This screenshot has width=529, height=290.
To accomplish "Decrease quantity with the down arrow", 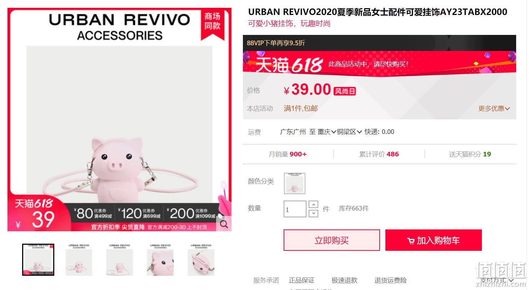I will click(x=313, y=213).
